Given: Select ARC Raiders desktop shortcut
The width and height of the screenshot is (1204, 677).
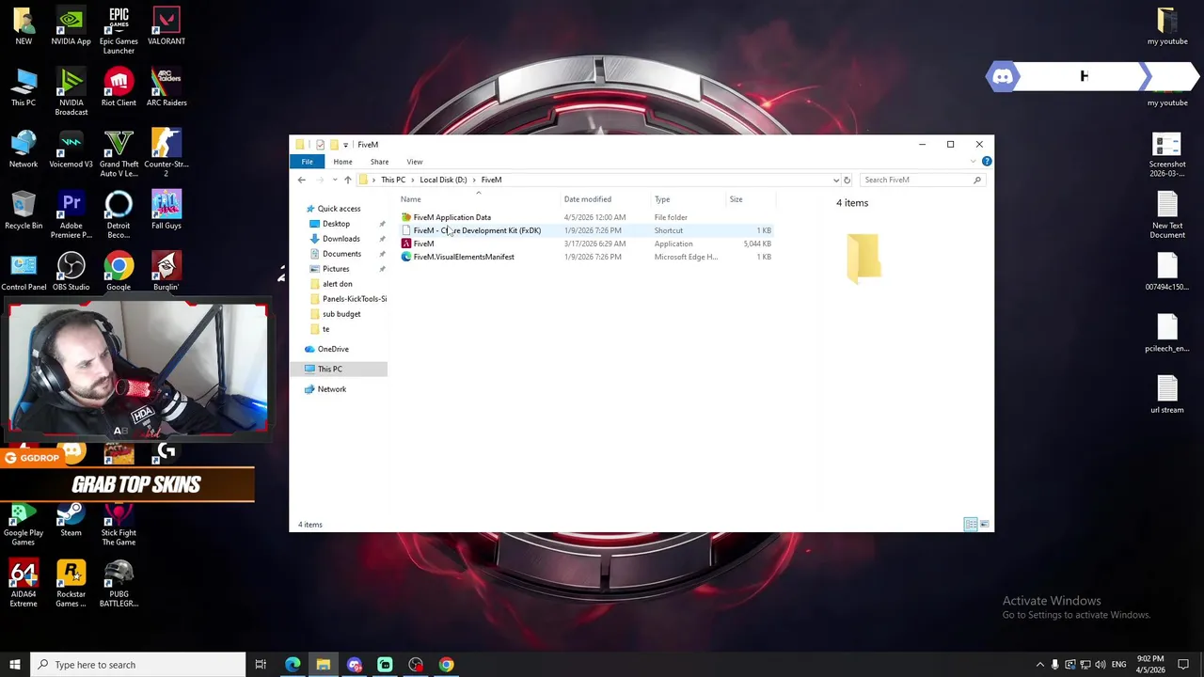Looking at the screenshot, I should coord(166,87).
